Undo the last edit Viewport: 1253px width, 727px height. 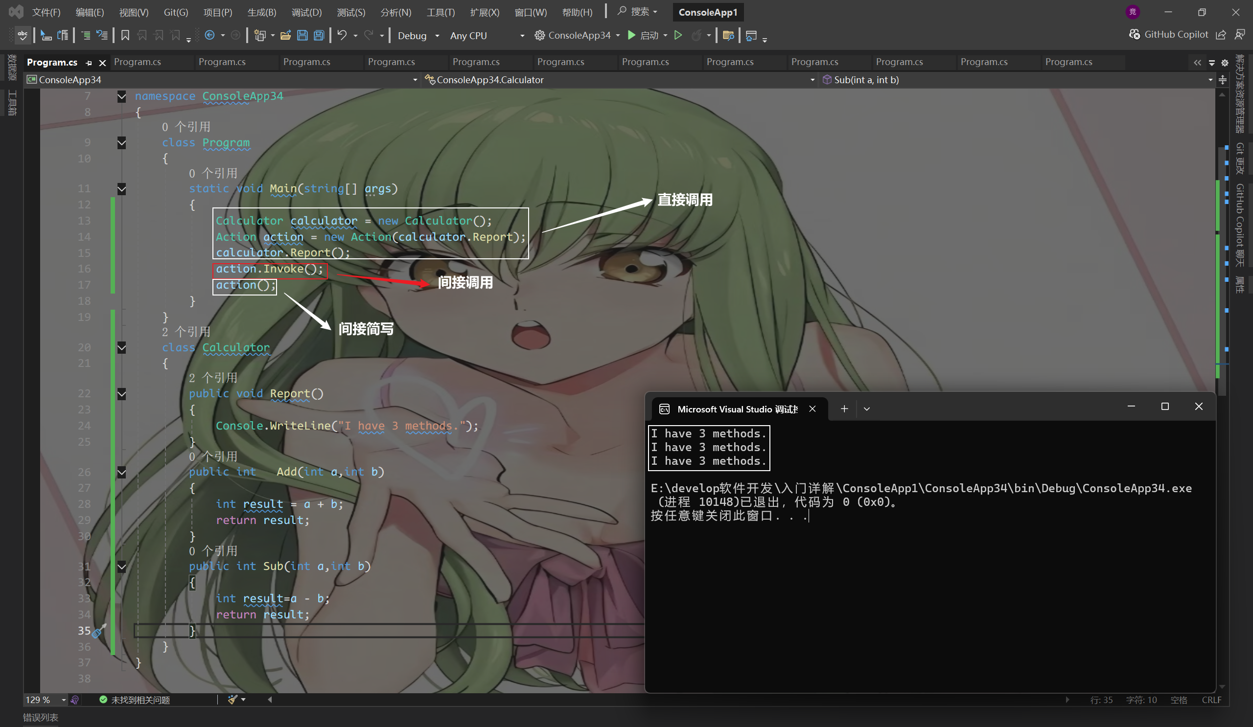[x=342, y=35]
